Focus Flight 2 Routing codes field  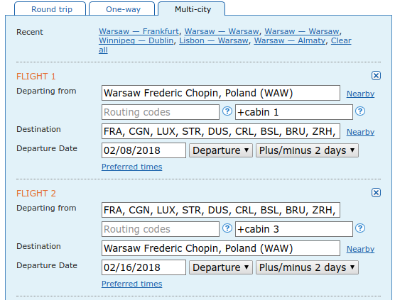point(161,229)
